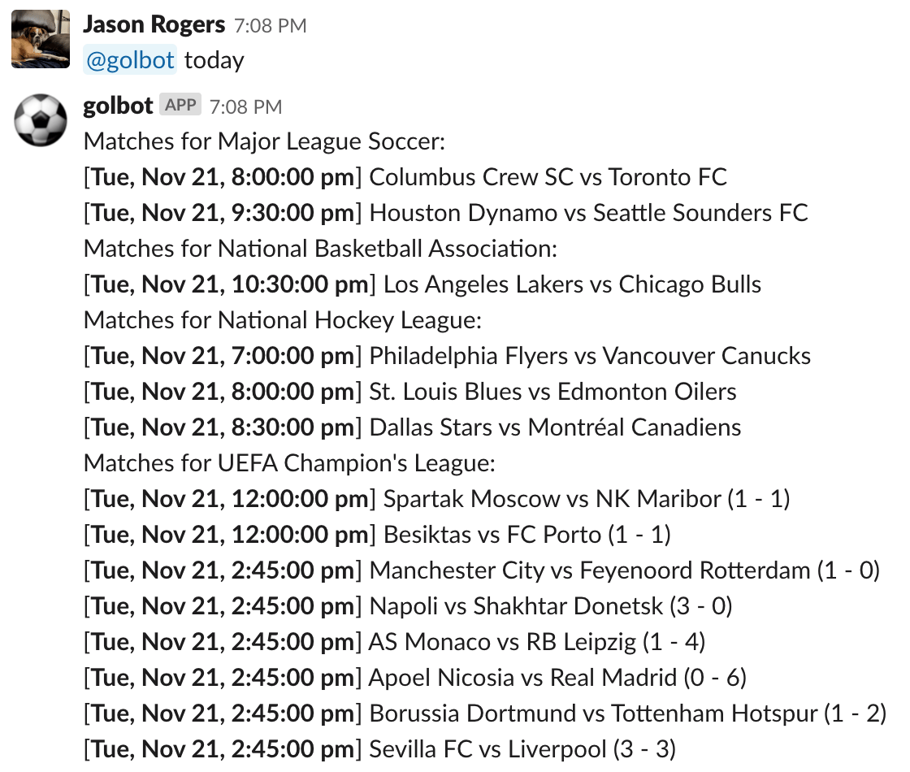This screenshot has width=910, height=772.
Task: Click the 7:08 PM timestamp on Jason's message
Action: [x=270, y=26]
